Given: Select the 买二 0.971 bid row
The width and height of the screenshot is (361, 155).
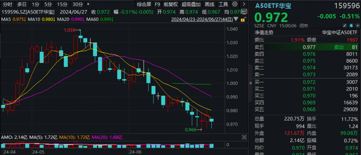Looking at the screenshot, I should (x=306, y=89).
